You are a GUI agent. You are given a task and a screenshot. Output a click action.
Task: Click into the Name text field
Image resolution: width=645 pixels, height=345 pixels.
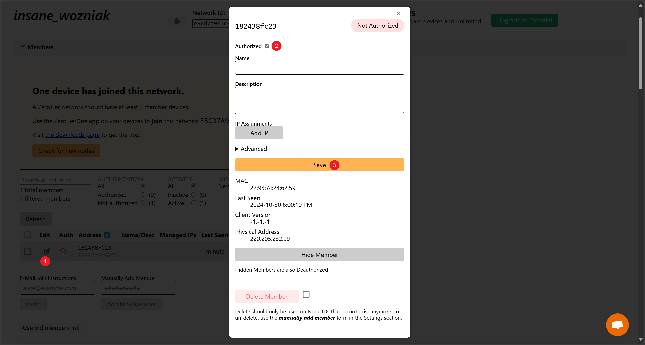coord(319,68)
